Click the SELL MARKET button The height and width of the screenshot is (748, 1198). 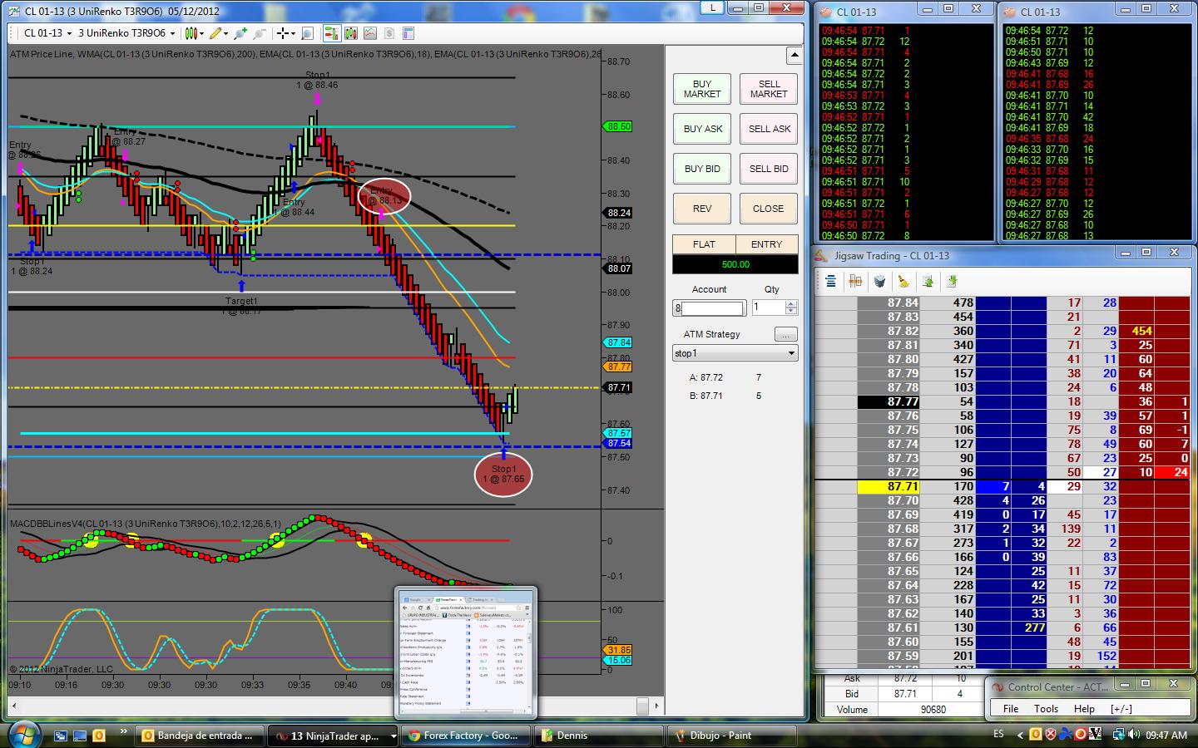[x=769, y=89]
